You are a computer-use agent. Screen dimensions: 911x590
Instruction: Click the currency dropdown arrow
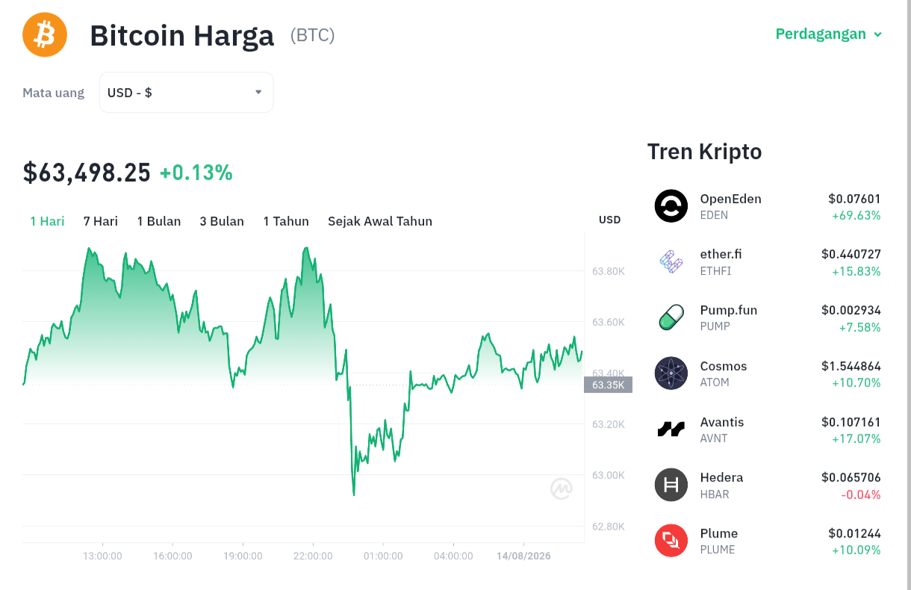(258, 92)
